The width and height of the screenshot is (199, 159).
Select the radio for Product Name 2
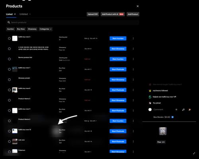click(9, 121)
